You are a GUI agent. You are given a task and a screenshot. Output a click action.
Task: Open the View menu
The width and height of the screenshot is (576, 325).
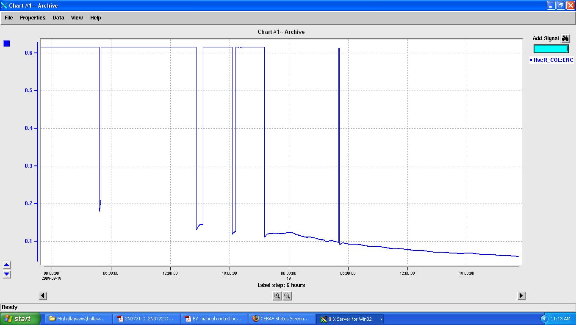pyautogui.click(x=77, y=18)
